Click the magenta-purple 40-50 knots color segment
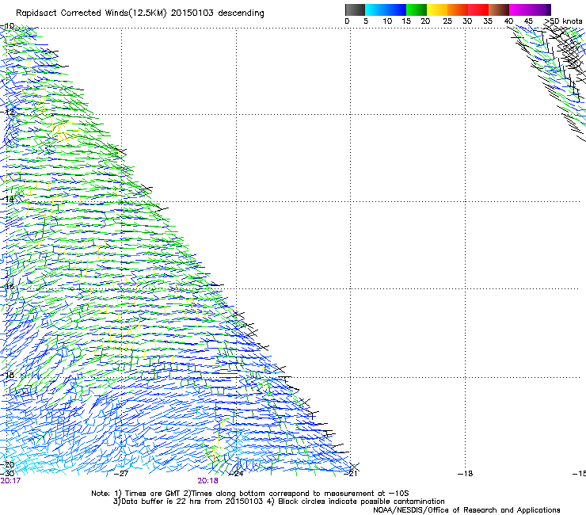Screen dimensions: 586x515 530,10
